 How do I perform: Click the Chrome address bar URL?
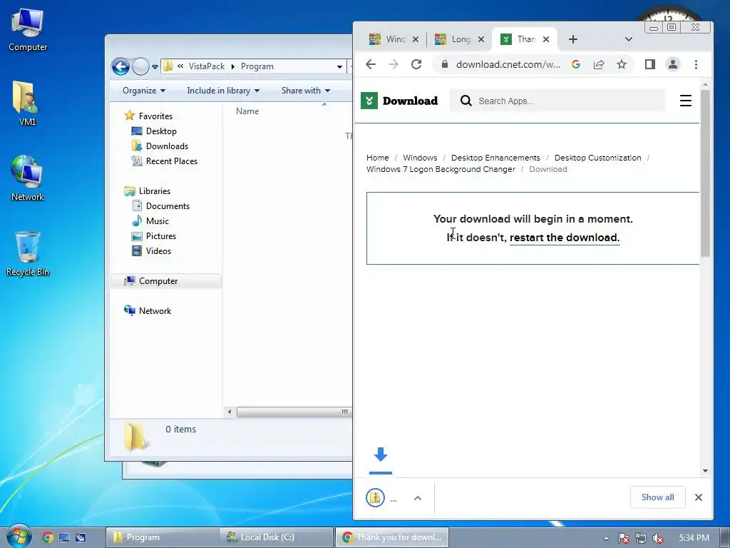click(x=508, y=64)
